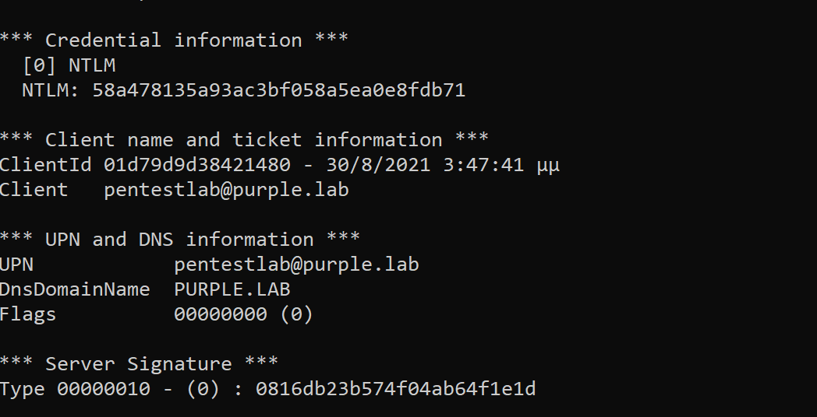The width and height of the screenshot is (817, 417).
Task: Click the signature hash 0816db23b574f04ab64f1e1d
Action: [395, 389]
